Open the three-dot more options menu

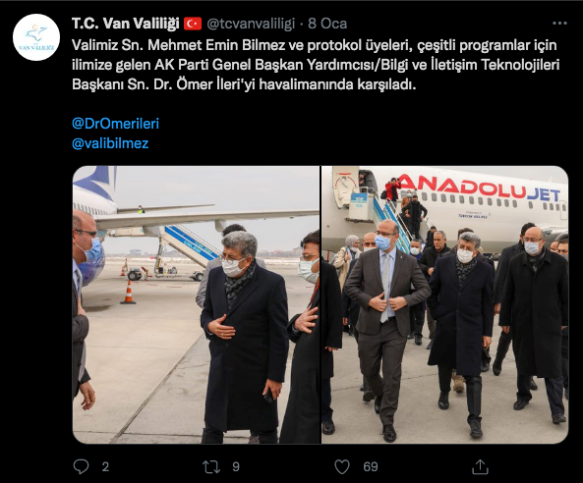(559, 23)
